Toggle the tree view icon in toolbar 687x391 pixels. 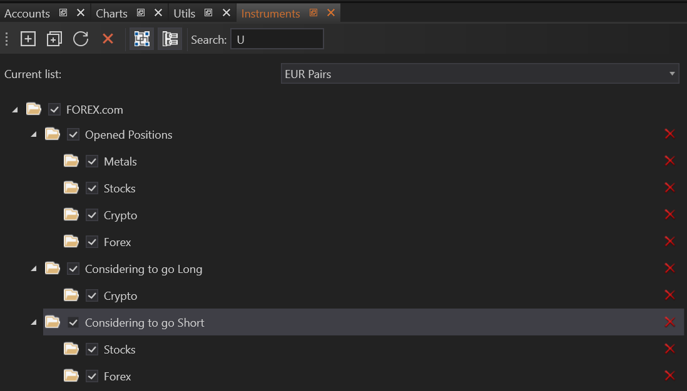click(170, 39)
